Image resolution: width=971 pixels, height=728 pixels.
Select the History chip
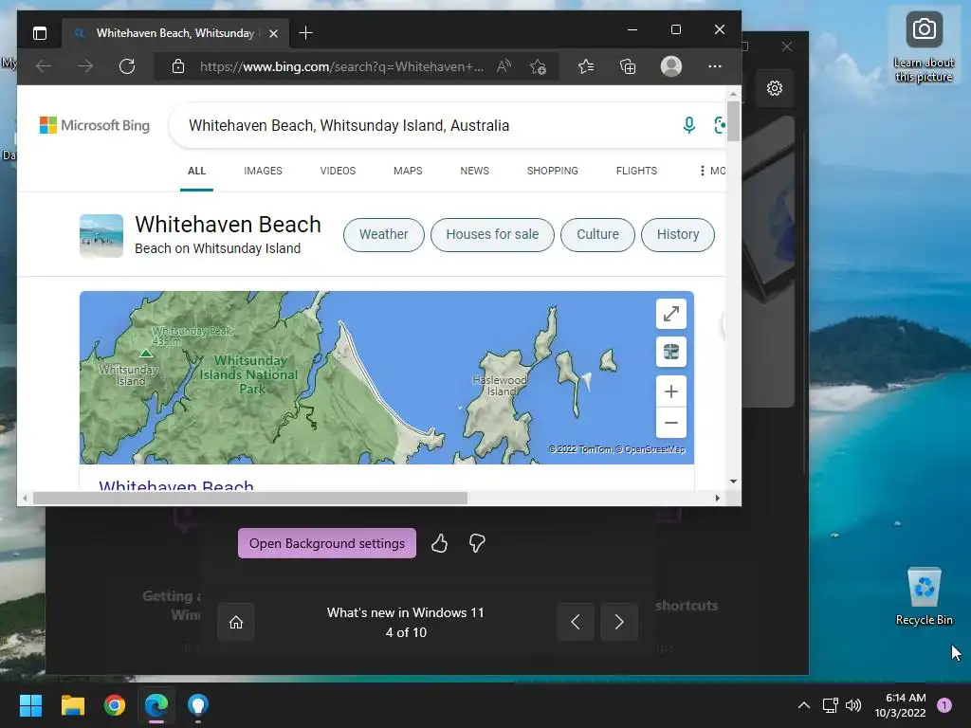click(x=677, y=235)
